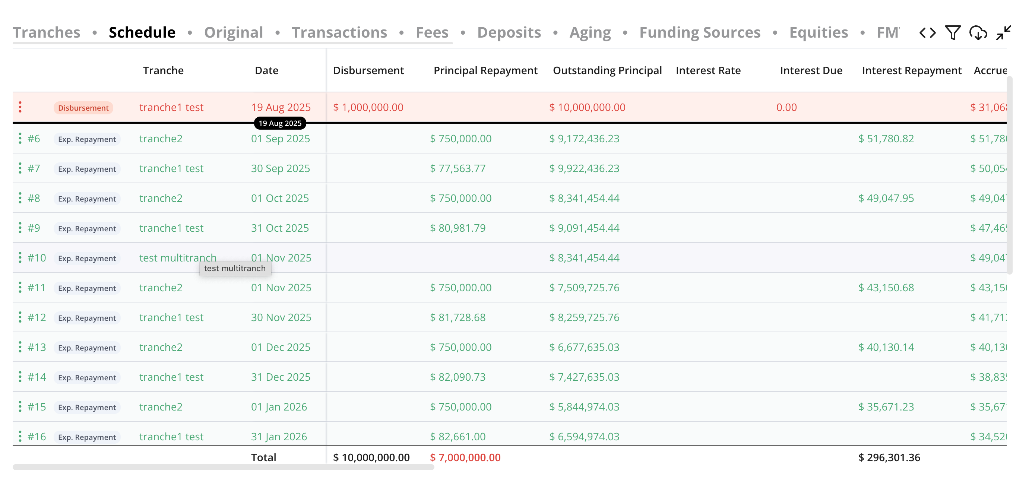Screen dimensions: 1032x488
Task: Click the Interest Repayment column header
Action: tap(911, 70)
